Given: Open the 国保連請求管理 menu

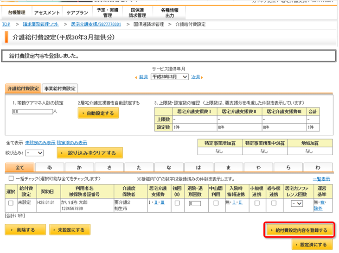Looking at the screenshot, I should pos(138,13).
